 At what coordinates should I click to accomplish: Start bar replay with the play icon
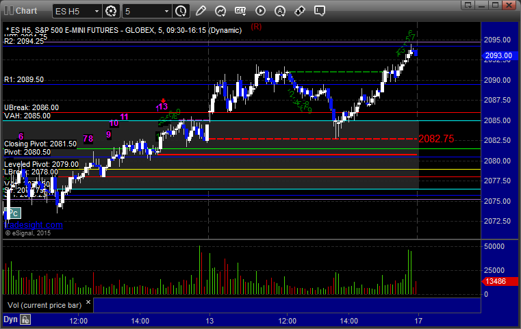click(x=260, y=11)
